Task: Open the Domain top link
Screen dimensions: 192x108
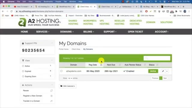Action: [x=151, y=22]
